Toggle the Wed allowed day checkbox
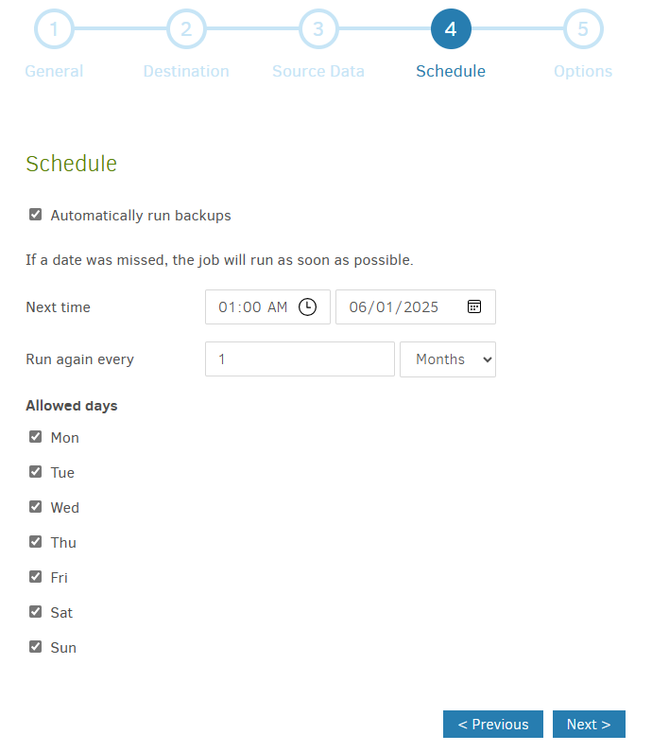This screenshot has height=752, width=652. click(36, 507)
